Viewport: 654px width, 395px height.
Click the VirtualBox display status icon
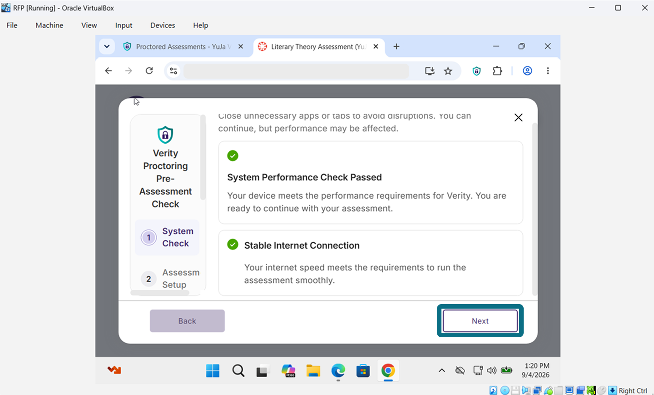[569, 390]
